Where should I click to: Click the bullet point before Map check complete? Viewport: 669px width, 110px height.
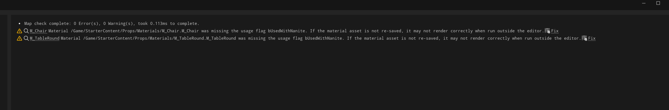point(19,24)
